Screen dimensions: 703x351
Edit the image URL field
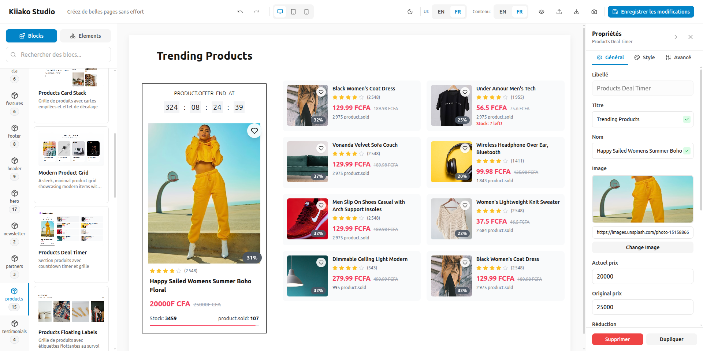click(x=643, y=232)
